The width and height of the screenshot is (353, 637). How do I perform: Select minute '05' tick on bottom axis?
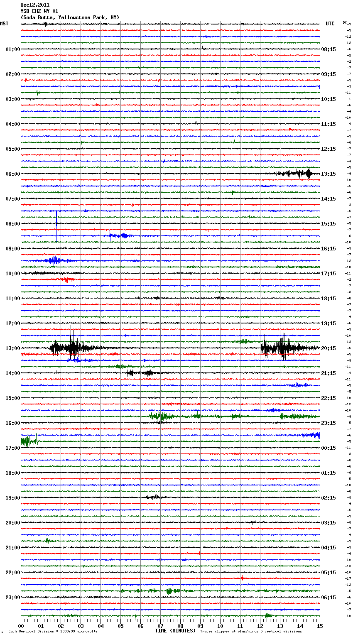coord(120,626)
